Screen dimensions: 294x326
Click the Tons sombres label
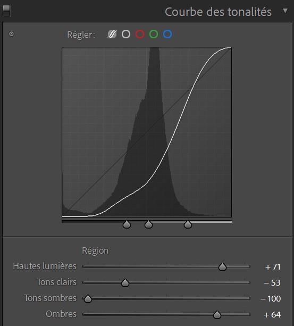pyautogui.click(x=51, y=298)
